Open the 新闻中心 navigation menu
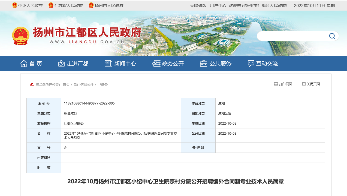347x196 pixels. coord(125,64)
